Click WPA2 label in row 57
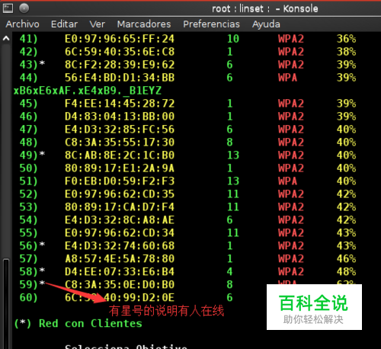381x349 pixels. tap(291, 259)
